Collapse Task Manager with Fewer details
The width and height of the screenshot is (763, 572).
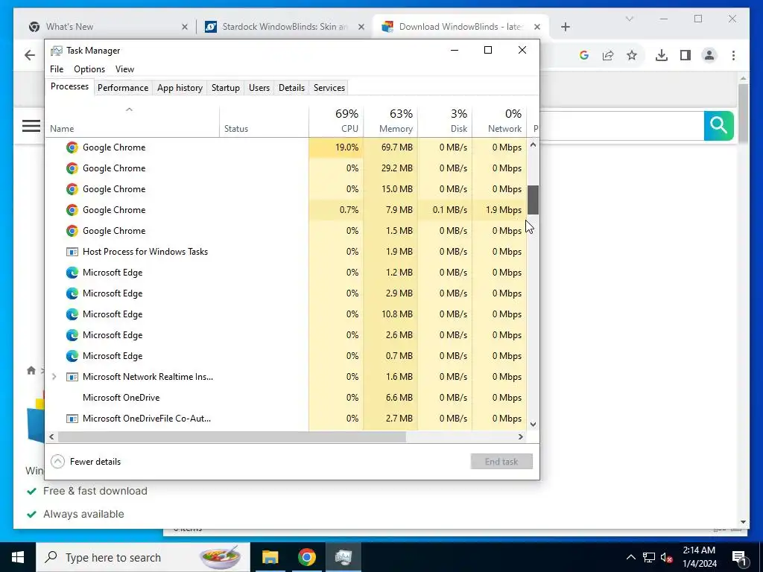(x=86, y=462)
